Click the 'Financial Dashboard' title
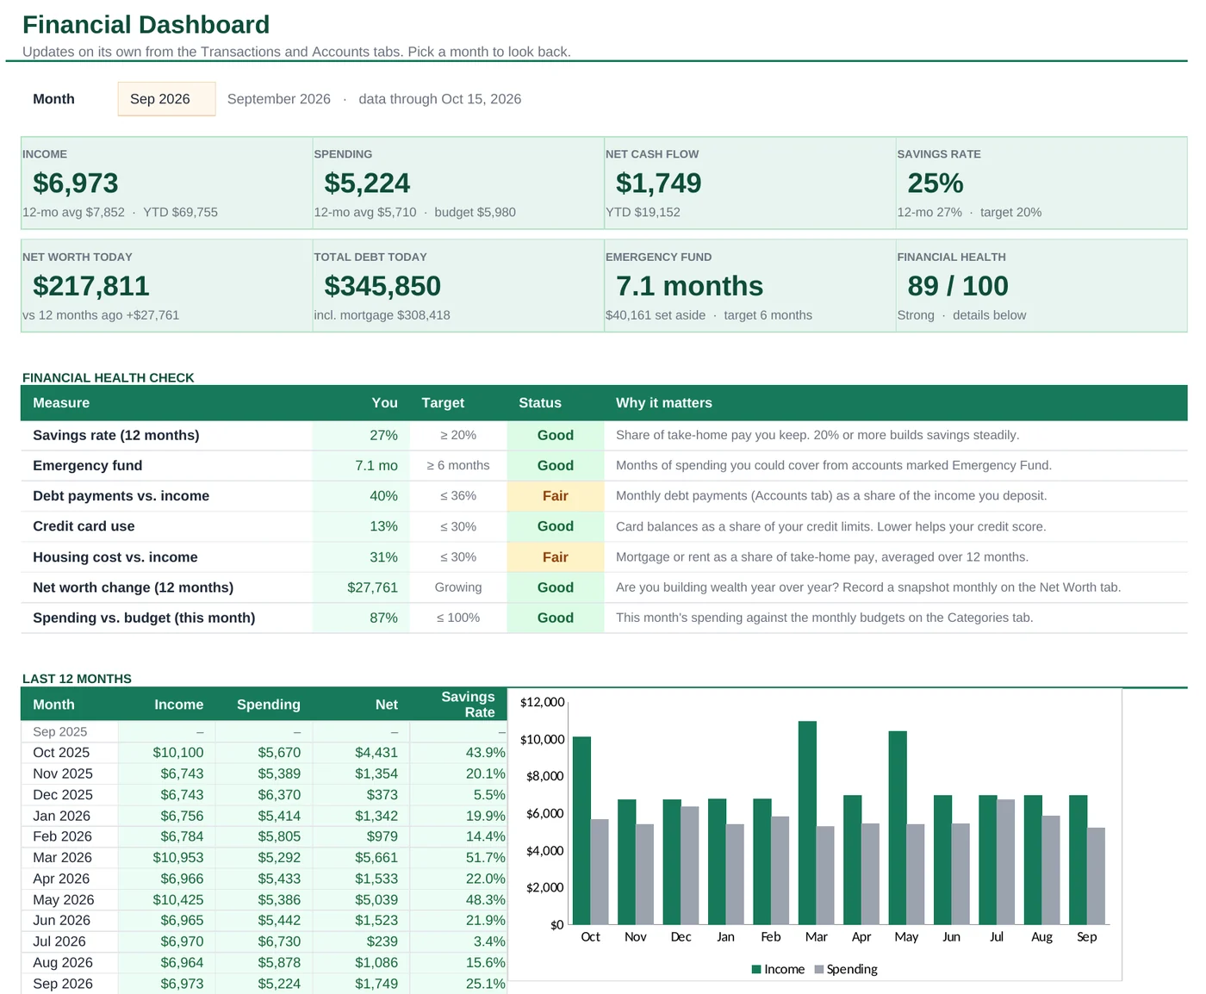This screenshot has width=1206, height=994. pos(146,25)
